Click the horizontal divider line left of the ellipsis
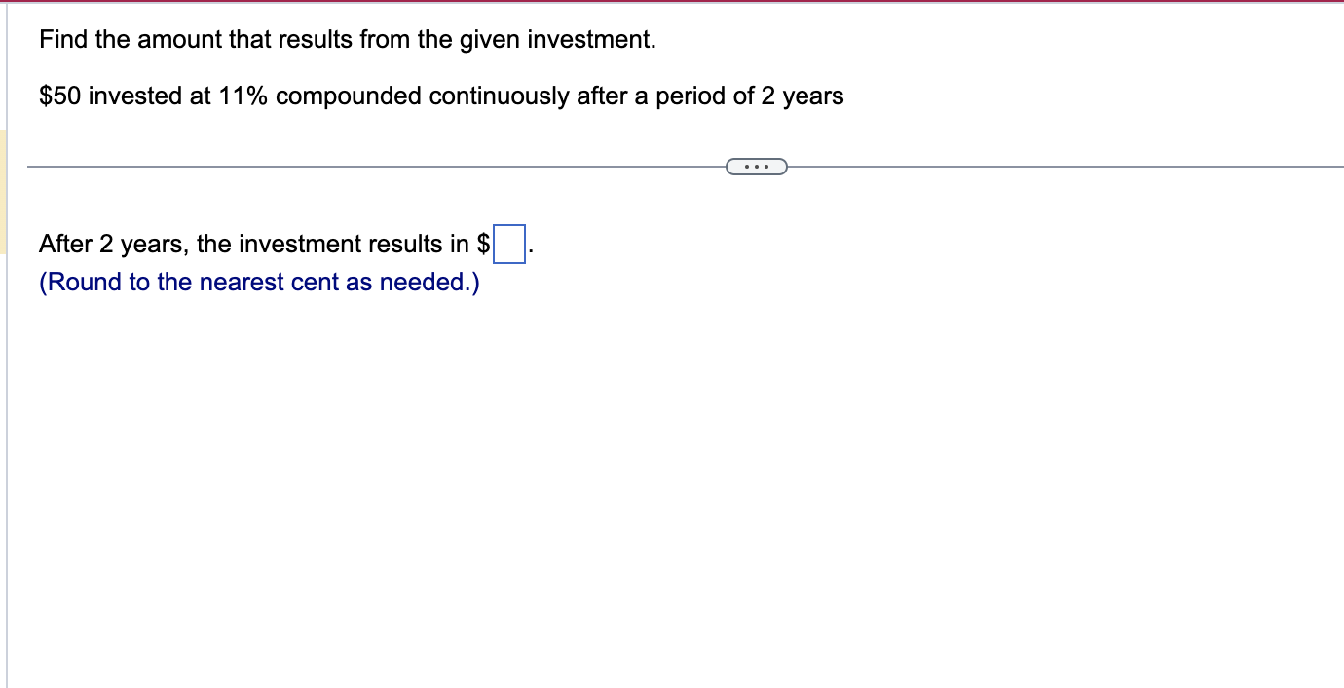This screenshot has width=1344, height=688. point(376,167)
